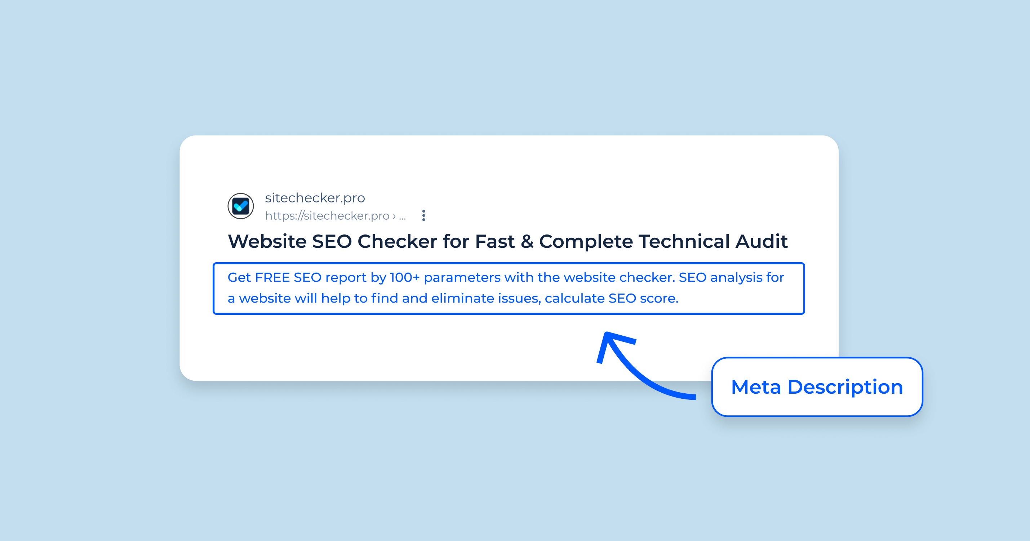
Task: Open the https://sitechecker.pro URL link
Action: pos(327,216)
